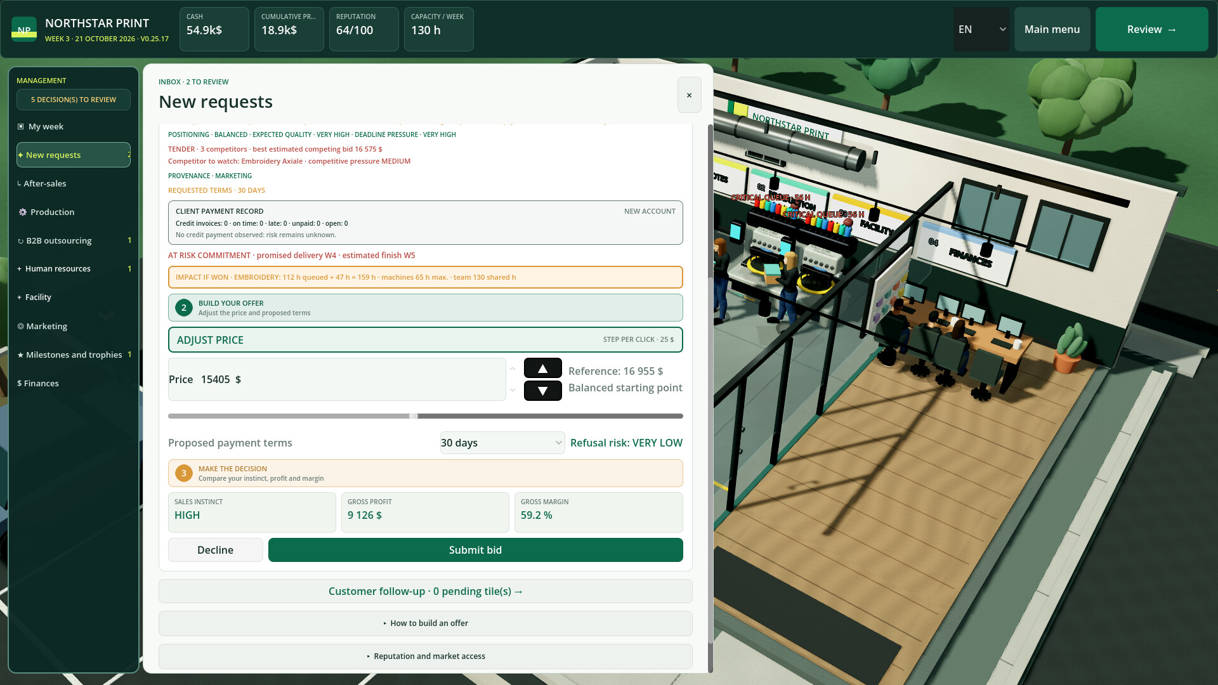Expand Reputation and market access
Image resolution: width=1218 pixels, height=685 pixels.
click(x=426, y=656)
